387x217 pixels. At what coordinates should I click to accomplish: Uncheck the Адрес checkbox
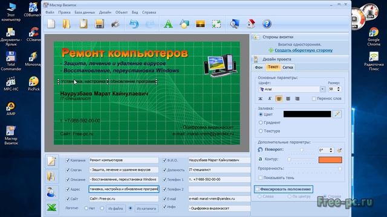click(x=68, y=189)
